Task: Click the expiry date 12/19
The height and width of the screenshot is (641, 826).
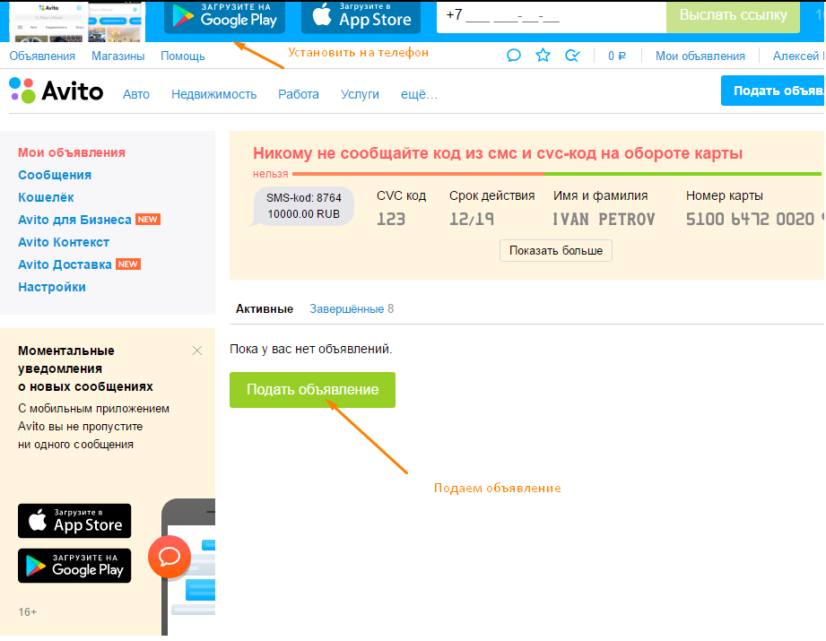Action: (x=472, y=219)
